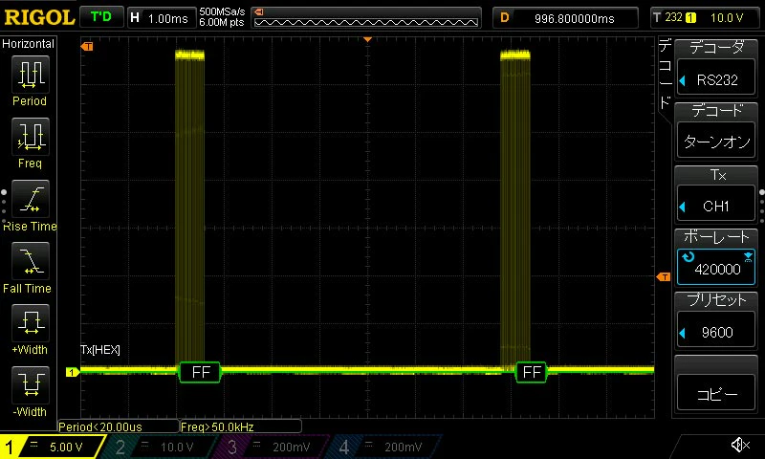Click the orange trigger position marker at top center
The width and height of the screenshot is (765, 459).
tap(368, 39)
